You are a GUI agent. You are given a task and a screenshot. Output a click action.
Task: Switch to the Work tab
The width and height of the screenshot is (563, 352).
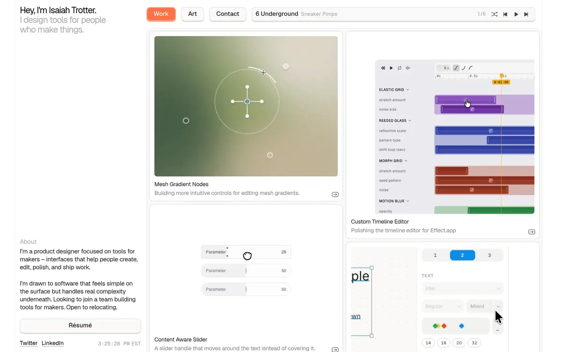coord(161,14)
